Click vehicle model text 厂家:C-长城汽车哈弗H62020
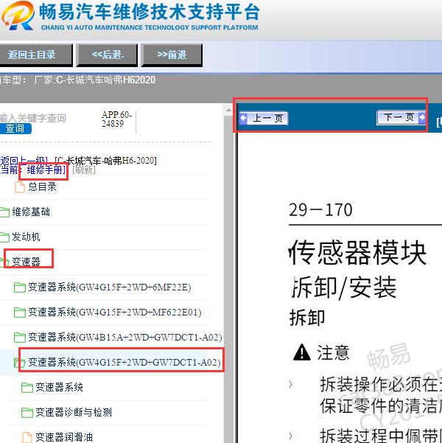 tap(94, 80)
